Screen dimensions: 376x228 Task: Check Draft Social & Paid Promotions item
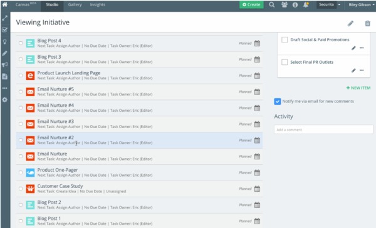[285, 40]
